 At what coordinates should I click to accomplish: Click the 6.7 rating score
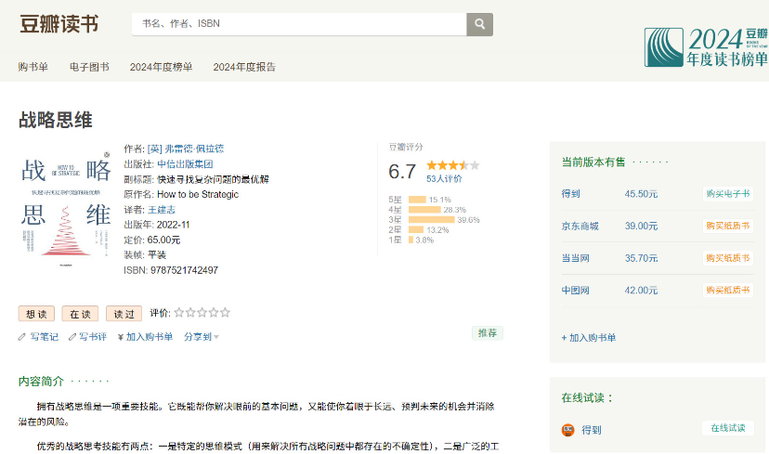click(x=402, y=172)
